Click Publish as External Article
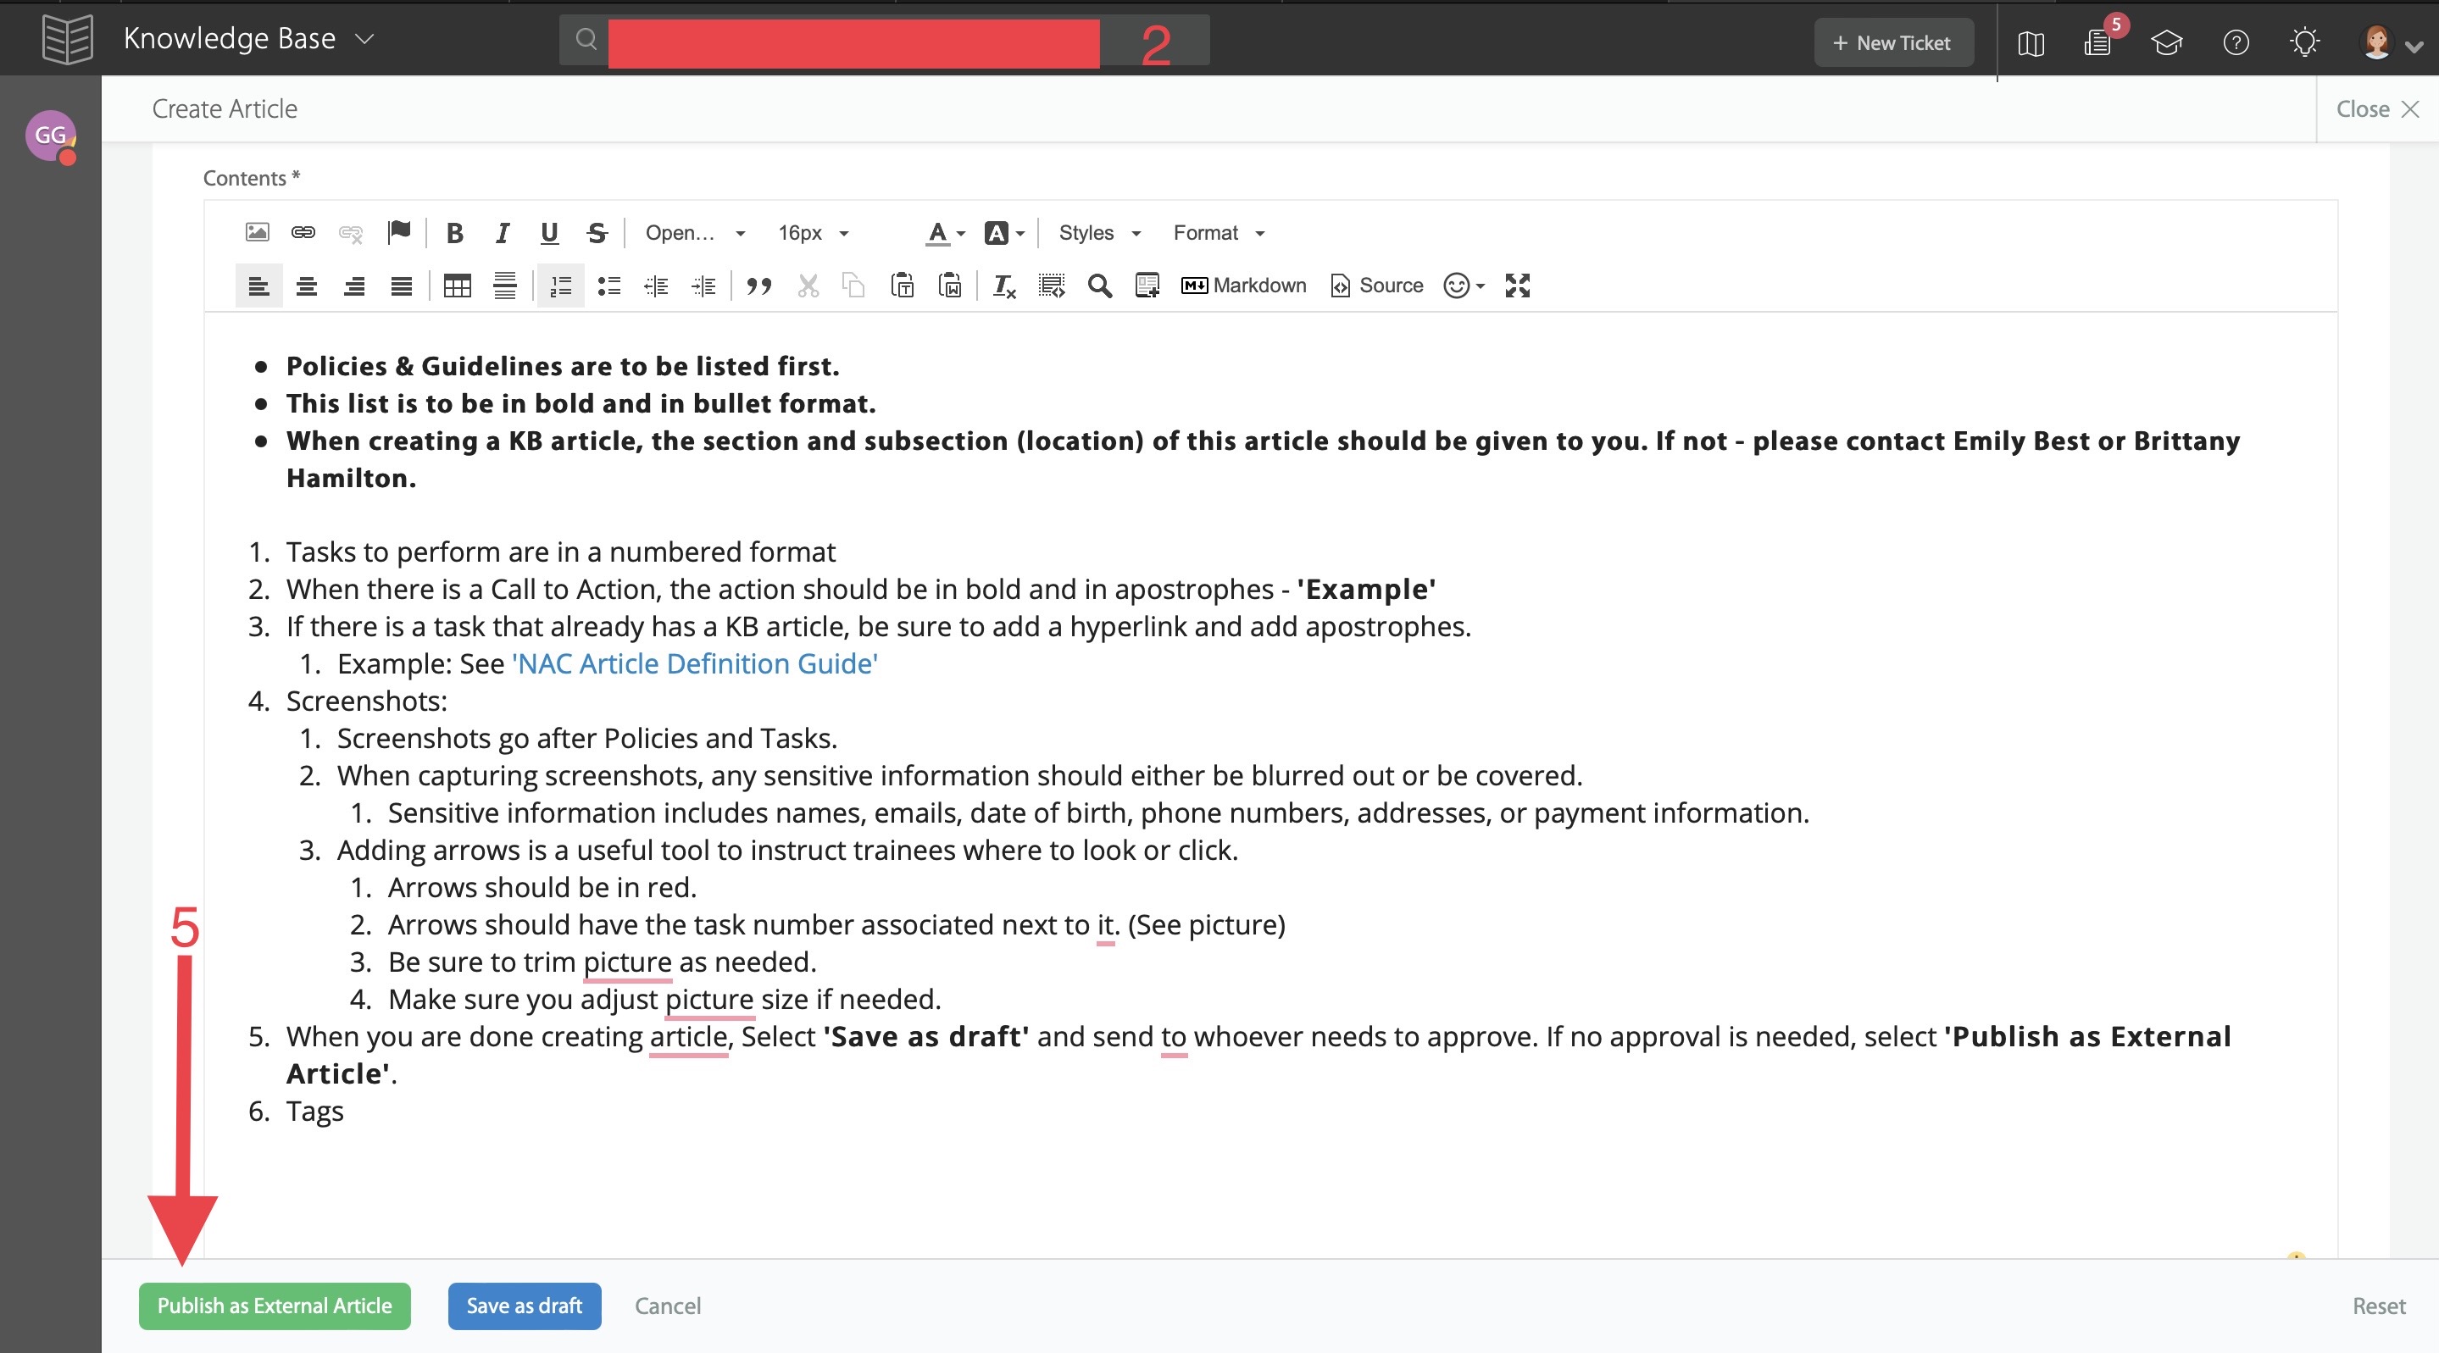Image resolution: width=2439 pixels, height=1353 pixels. pyautogui.click(x=275, y=1306)
